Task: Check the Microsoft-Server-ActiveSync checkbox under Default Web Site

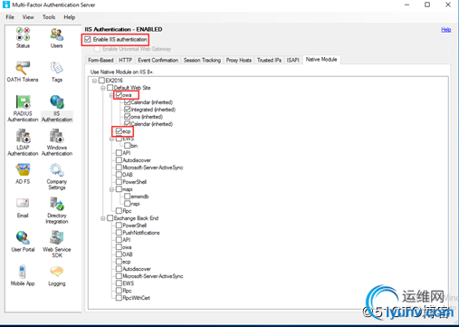Action: [x=119, y=168]
